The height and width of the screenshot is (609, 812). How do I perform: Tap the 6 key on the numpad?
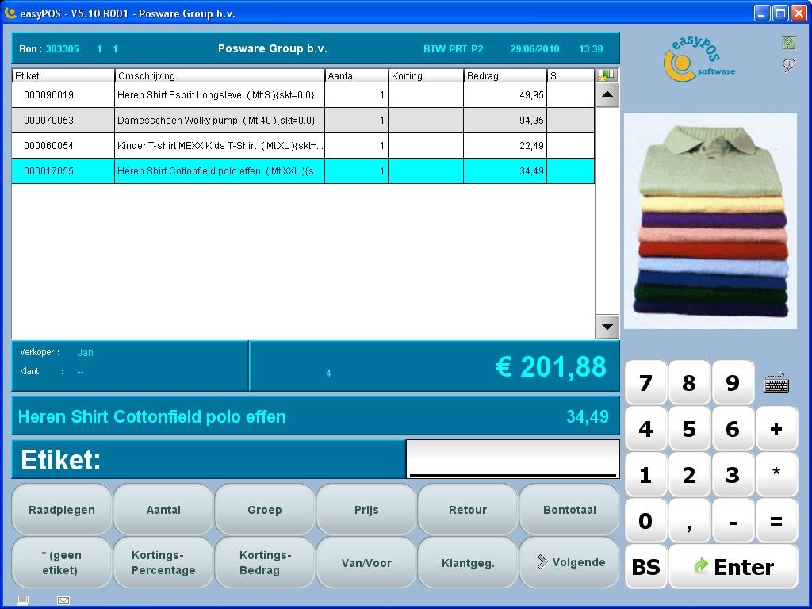(x=733, y=429)
